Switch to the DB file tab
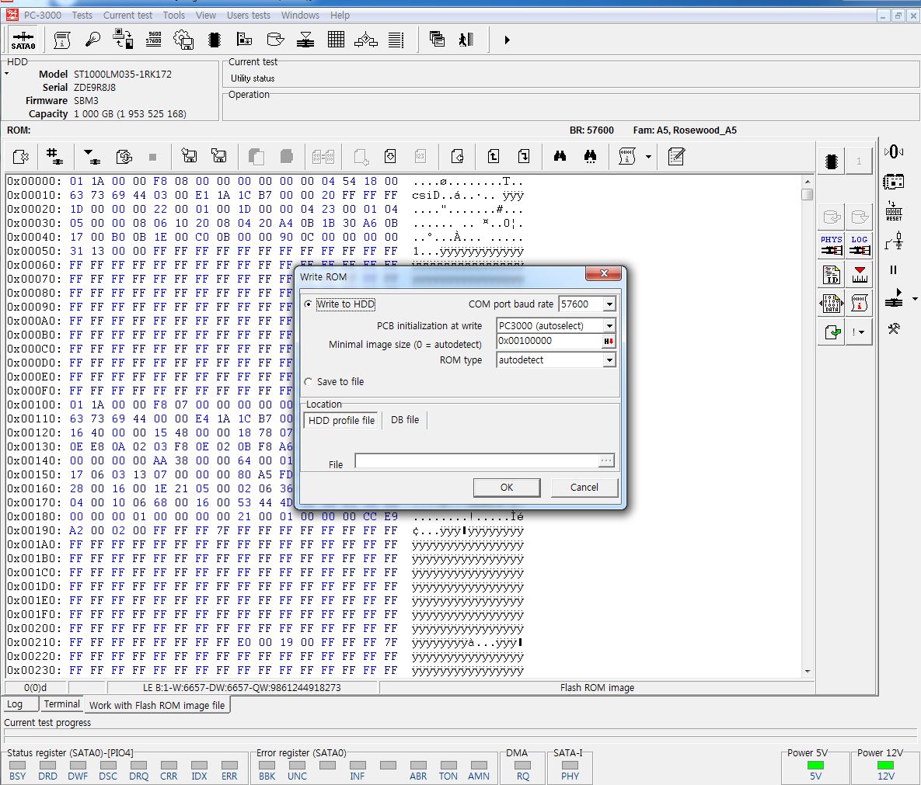The height and width of the screenshot is (785, 921). [404, 420]
